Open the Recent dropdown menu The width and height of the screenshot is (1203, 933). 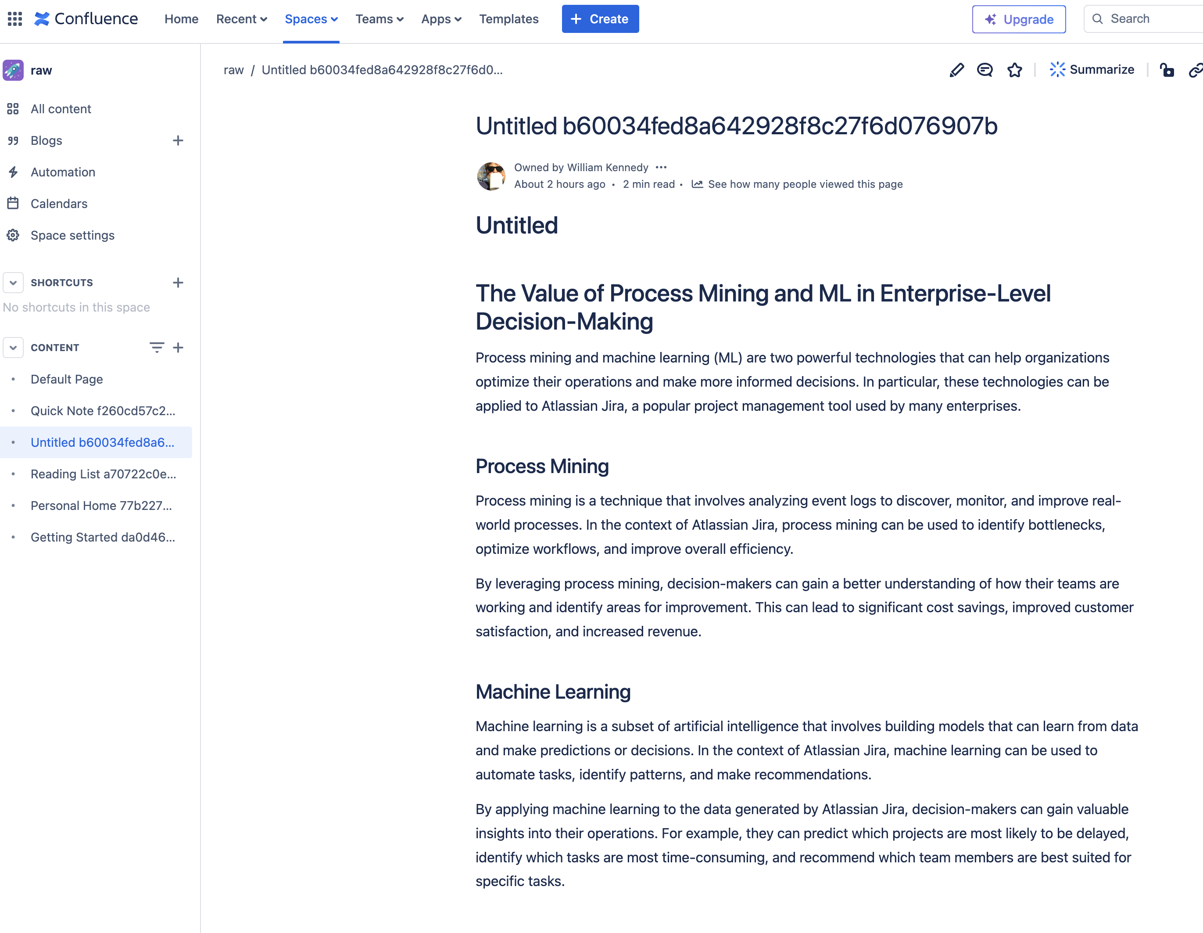point(241,19)
